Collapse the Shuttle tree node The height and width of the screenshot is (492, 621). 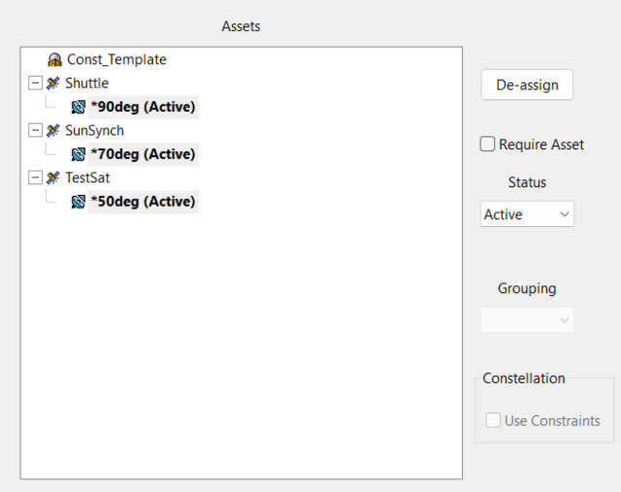click(36, 83)
